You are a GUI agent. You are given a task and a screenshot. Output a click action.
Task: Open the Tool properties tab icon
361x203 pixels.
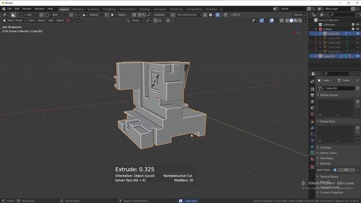(x=312, y=81)
